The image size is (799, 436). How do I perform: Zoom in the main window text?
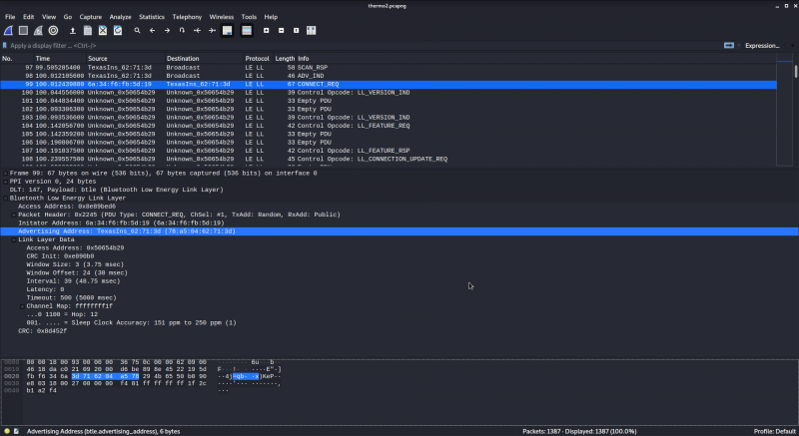point(266,31)
